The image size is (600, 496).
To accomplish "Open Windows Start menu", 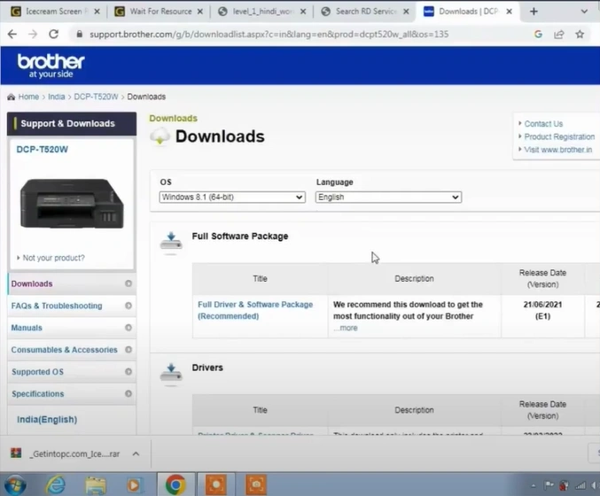I will (15, 484).
